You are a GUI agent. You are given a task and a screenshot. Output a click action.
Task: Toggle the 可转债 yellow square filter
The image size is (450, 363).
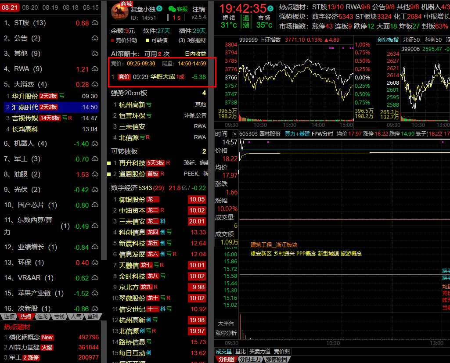148,40
